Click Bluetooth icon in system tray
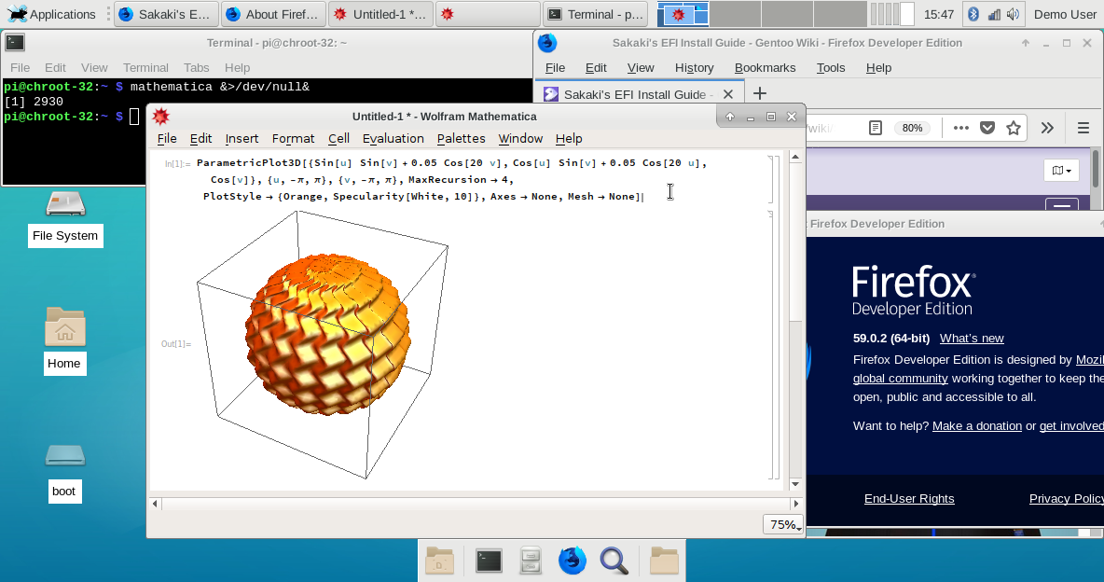 coord(973,14)
